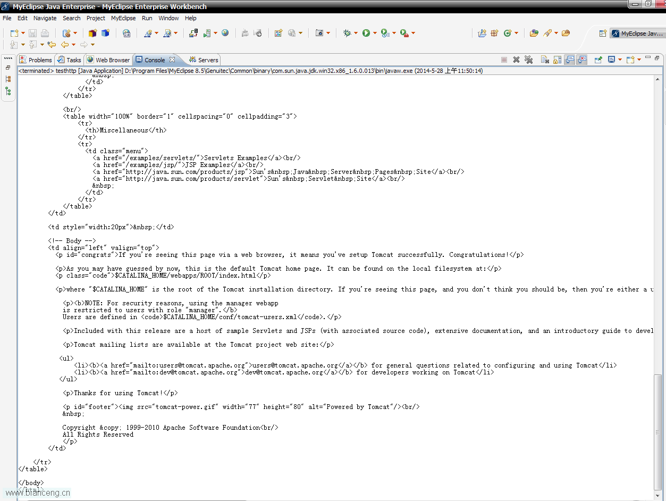Click the globe 2.0 icon in toolbar

coord(127,33)
